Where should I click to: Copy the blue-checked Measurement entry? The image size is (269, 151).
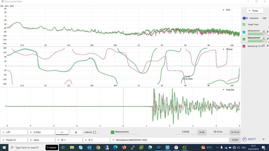264,32
